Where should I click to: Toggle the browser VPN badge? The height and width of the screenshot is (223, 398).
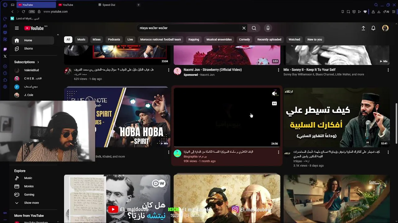pos(32,11)
